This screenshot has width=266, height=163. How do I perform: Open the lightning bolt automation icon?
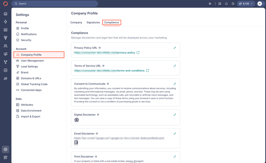[x=6, y=22]
